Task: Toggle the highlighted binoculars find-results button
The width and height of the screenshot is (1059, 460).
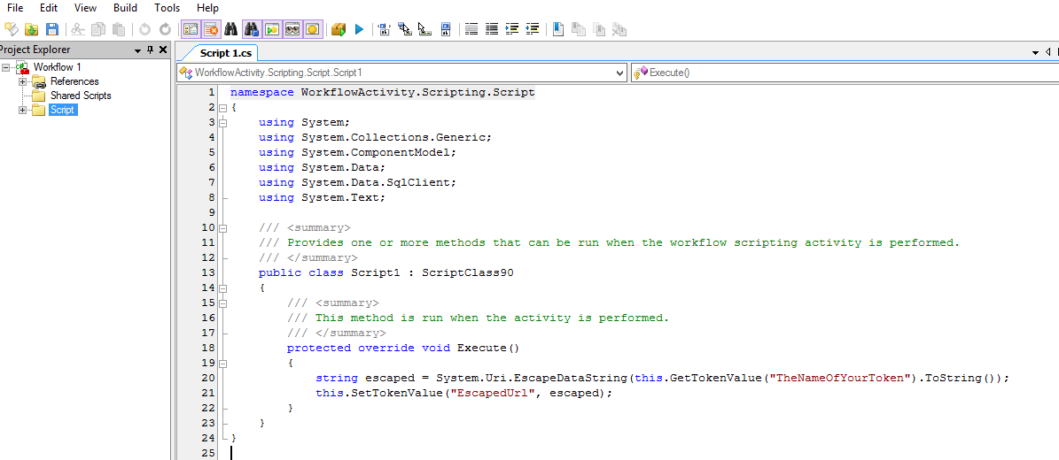Action: tap(252, 29)
